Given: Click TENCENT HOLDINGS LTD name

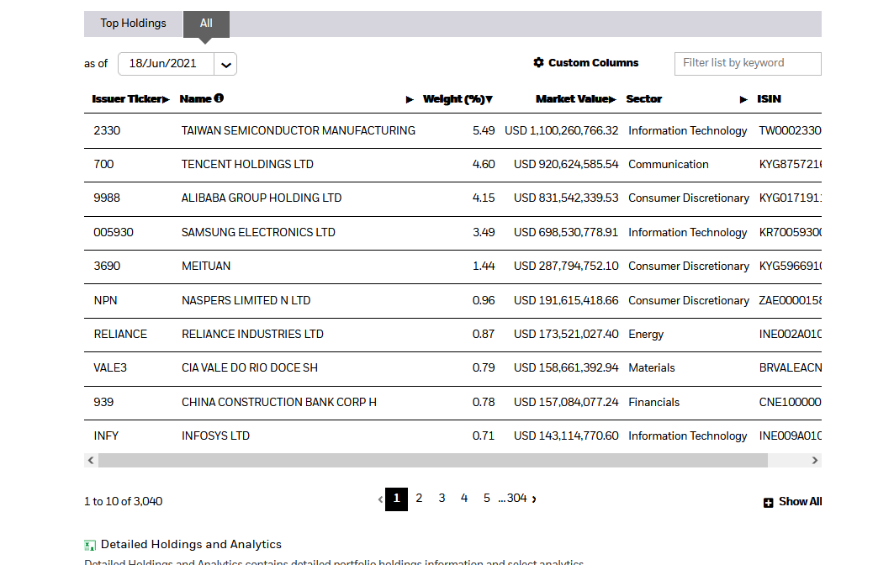Looking at the screenshot, I should 247,164.
